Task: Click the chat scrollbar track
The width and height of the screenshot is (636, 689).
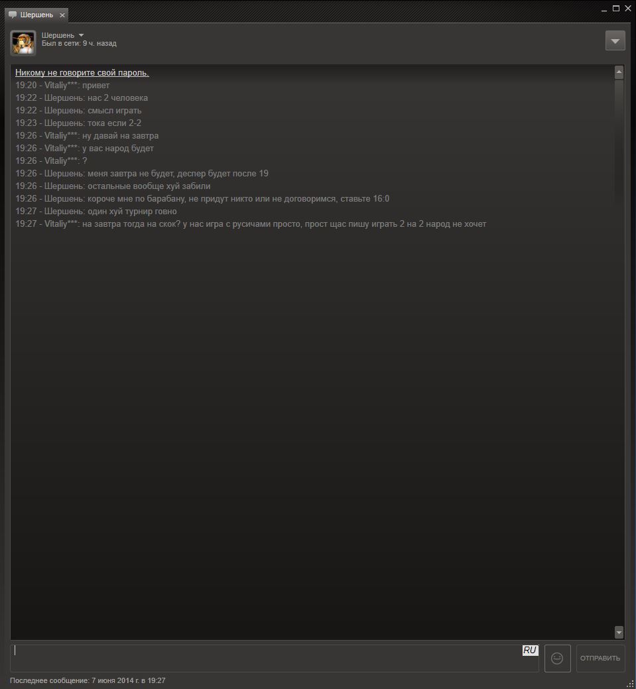Action: 619,352
